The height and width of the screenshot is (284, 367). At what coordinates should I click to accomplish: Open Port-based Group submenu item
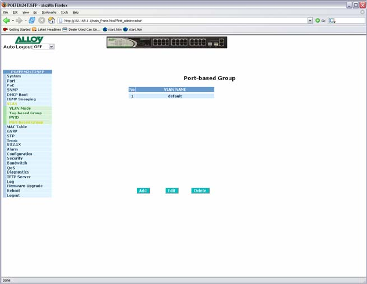click(26, 122)
